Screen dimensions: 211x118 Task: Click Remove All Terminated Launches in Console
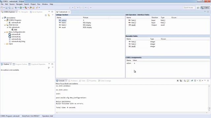pos(181,81)
